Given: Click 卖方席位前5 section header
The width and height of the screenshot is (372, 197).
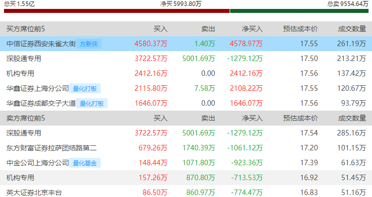Looking at the screenshot, I should 26,118.
